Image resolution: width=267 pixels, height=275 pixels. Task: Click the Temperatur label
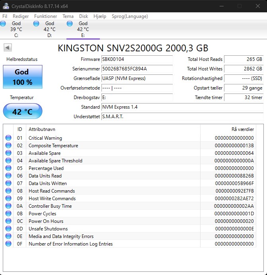[22, 98]
